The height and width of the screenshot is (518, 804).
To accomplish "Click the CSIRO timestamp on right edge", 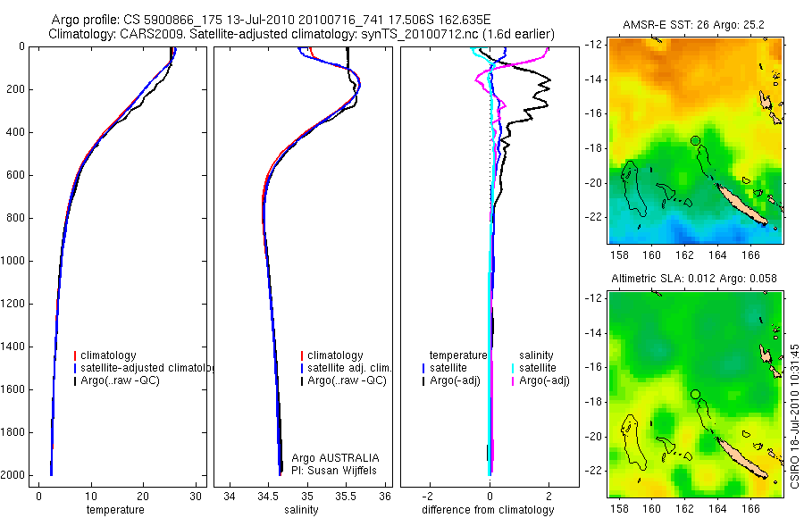I will [795, 416].
